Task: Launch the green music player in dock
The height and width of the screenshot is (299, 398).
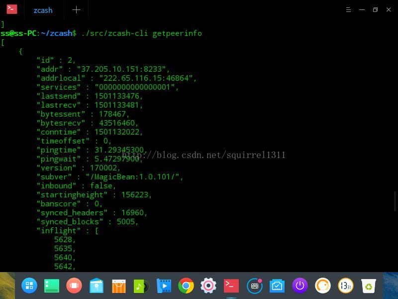Action: tap(141, 286)
